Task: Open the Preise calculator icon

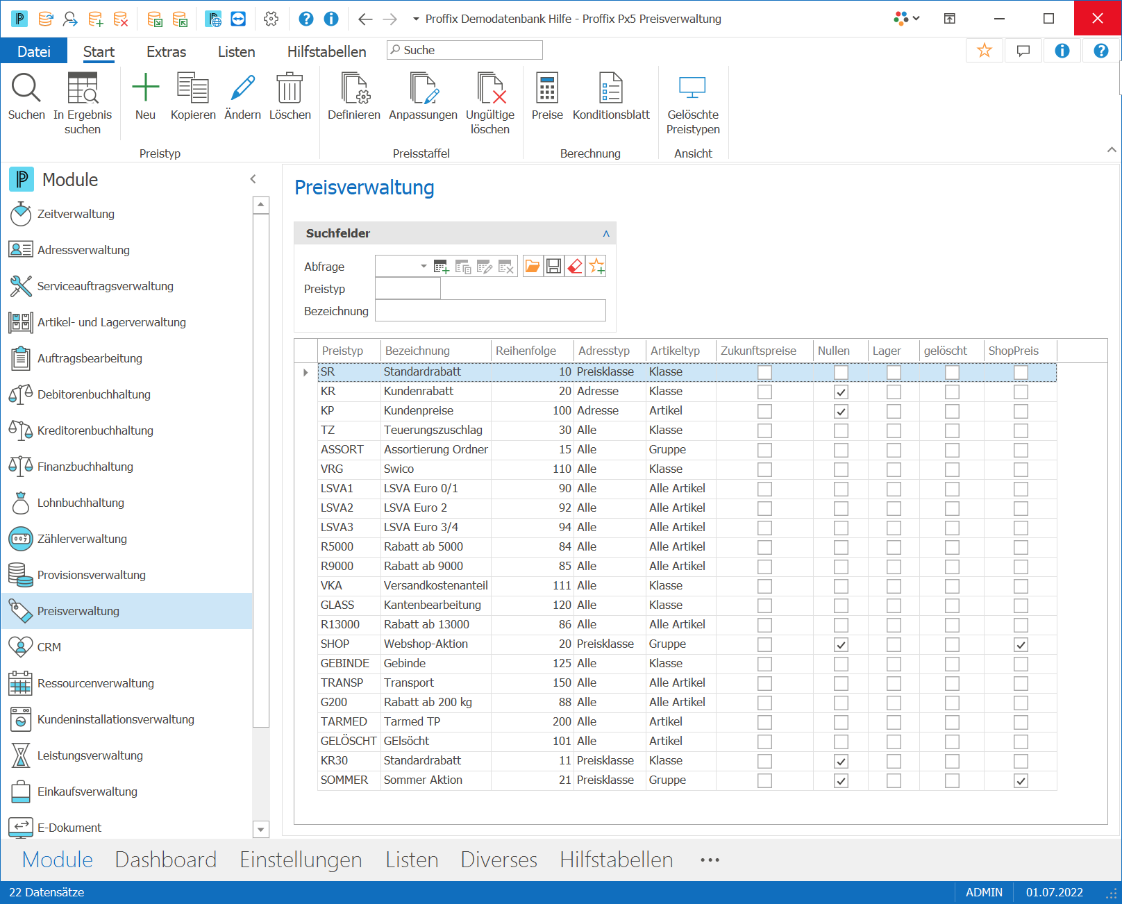Action: (x=547, y=88)
